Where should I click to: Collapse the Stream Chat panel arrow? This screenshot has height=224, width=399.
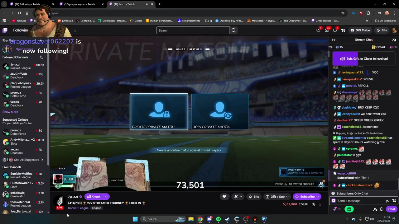pyautogui.click(x=334, y=40)
